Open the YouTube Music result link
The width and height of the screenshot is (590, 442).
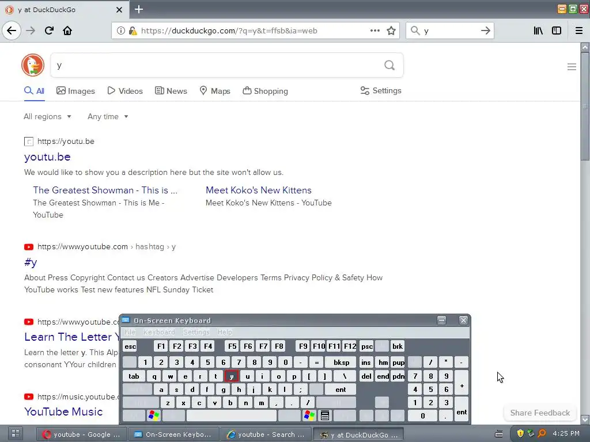pyautogui.click(x=63, y=411)
